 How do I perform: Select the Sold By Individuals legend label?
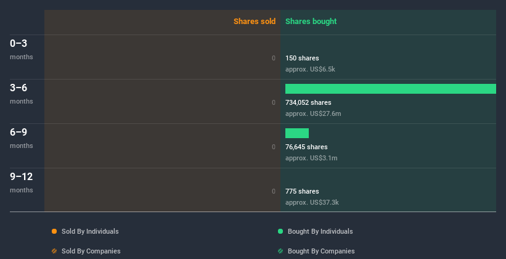90,231
